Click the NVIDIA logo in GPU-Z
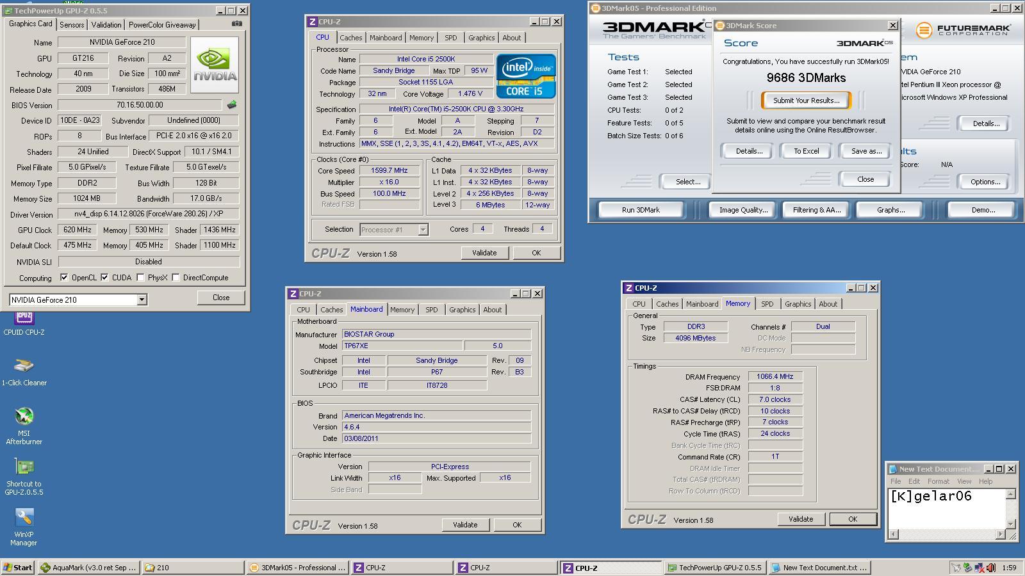Screen dimensions: 1025x576 pyautogui.click(x=215, y=65)
